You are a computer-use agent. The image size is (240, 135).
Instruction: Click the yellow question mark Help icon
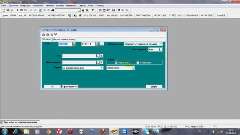[93, 10]
